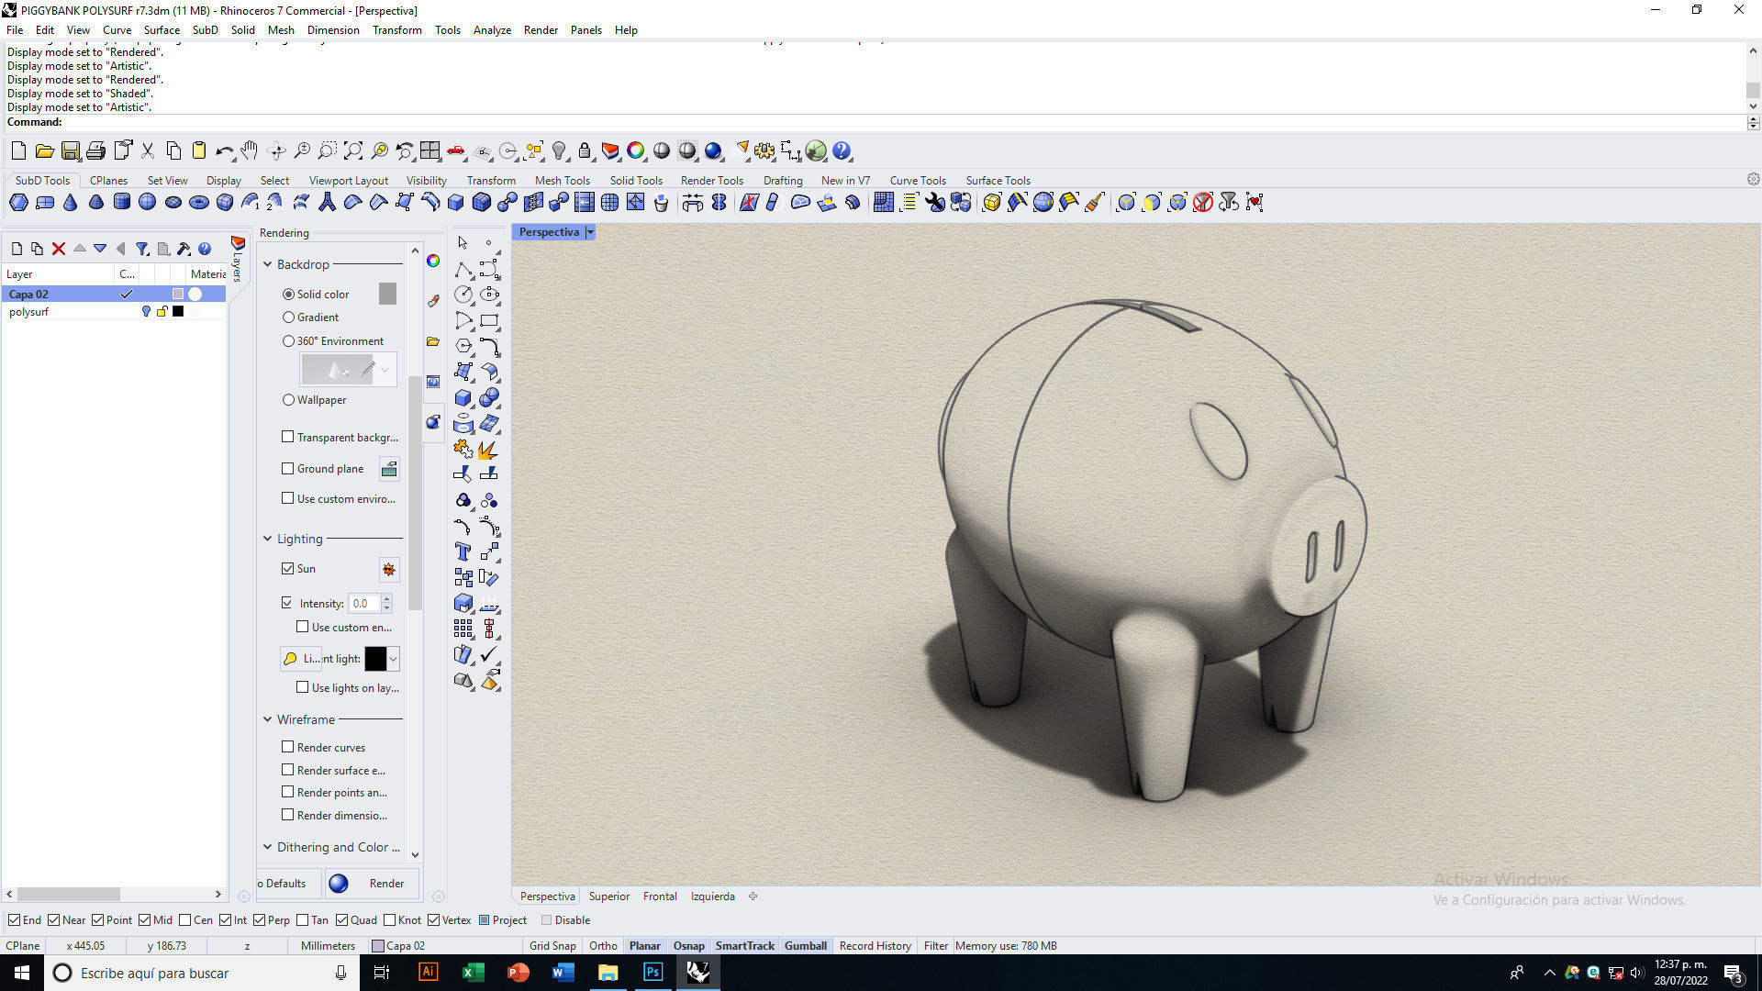Click the Explode tool in sidebar
The image size is (1762, 991).
coord(487,450)
